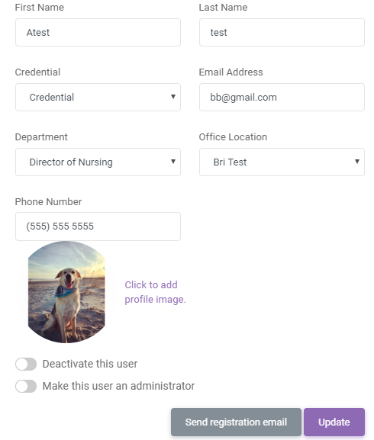Edit the Email Address field with bb@gmail.com
The width and height of the screenshot is (374, 440).
pos(282,97)
